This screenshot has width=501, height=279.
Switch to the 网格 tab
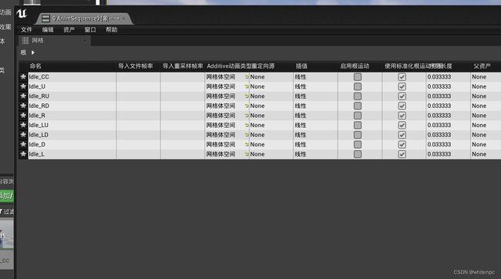tap(54, 41)
